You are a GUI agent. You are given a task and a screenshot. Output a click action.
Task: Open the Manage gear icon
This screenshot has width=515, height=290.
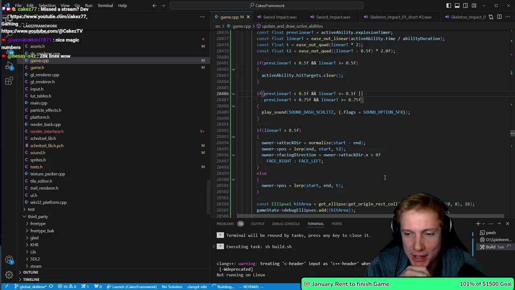tap(9, 275)
